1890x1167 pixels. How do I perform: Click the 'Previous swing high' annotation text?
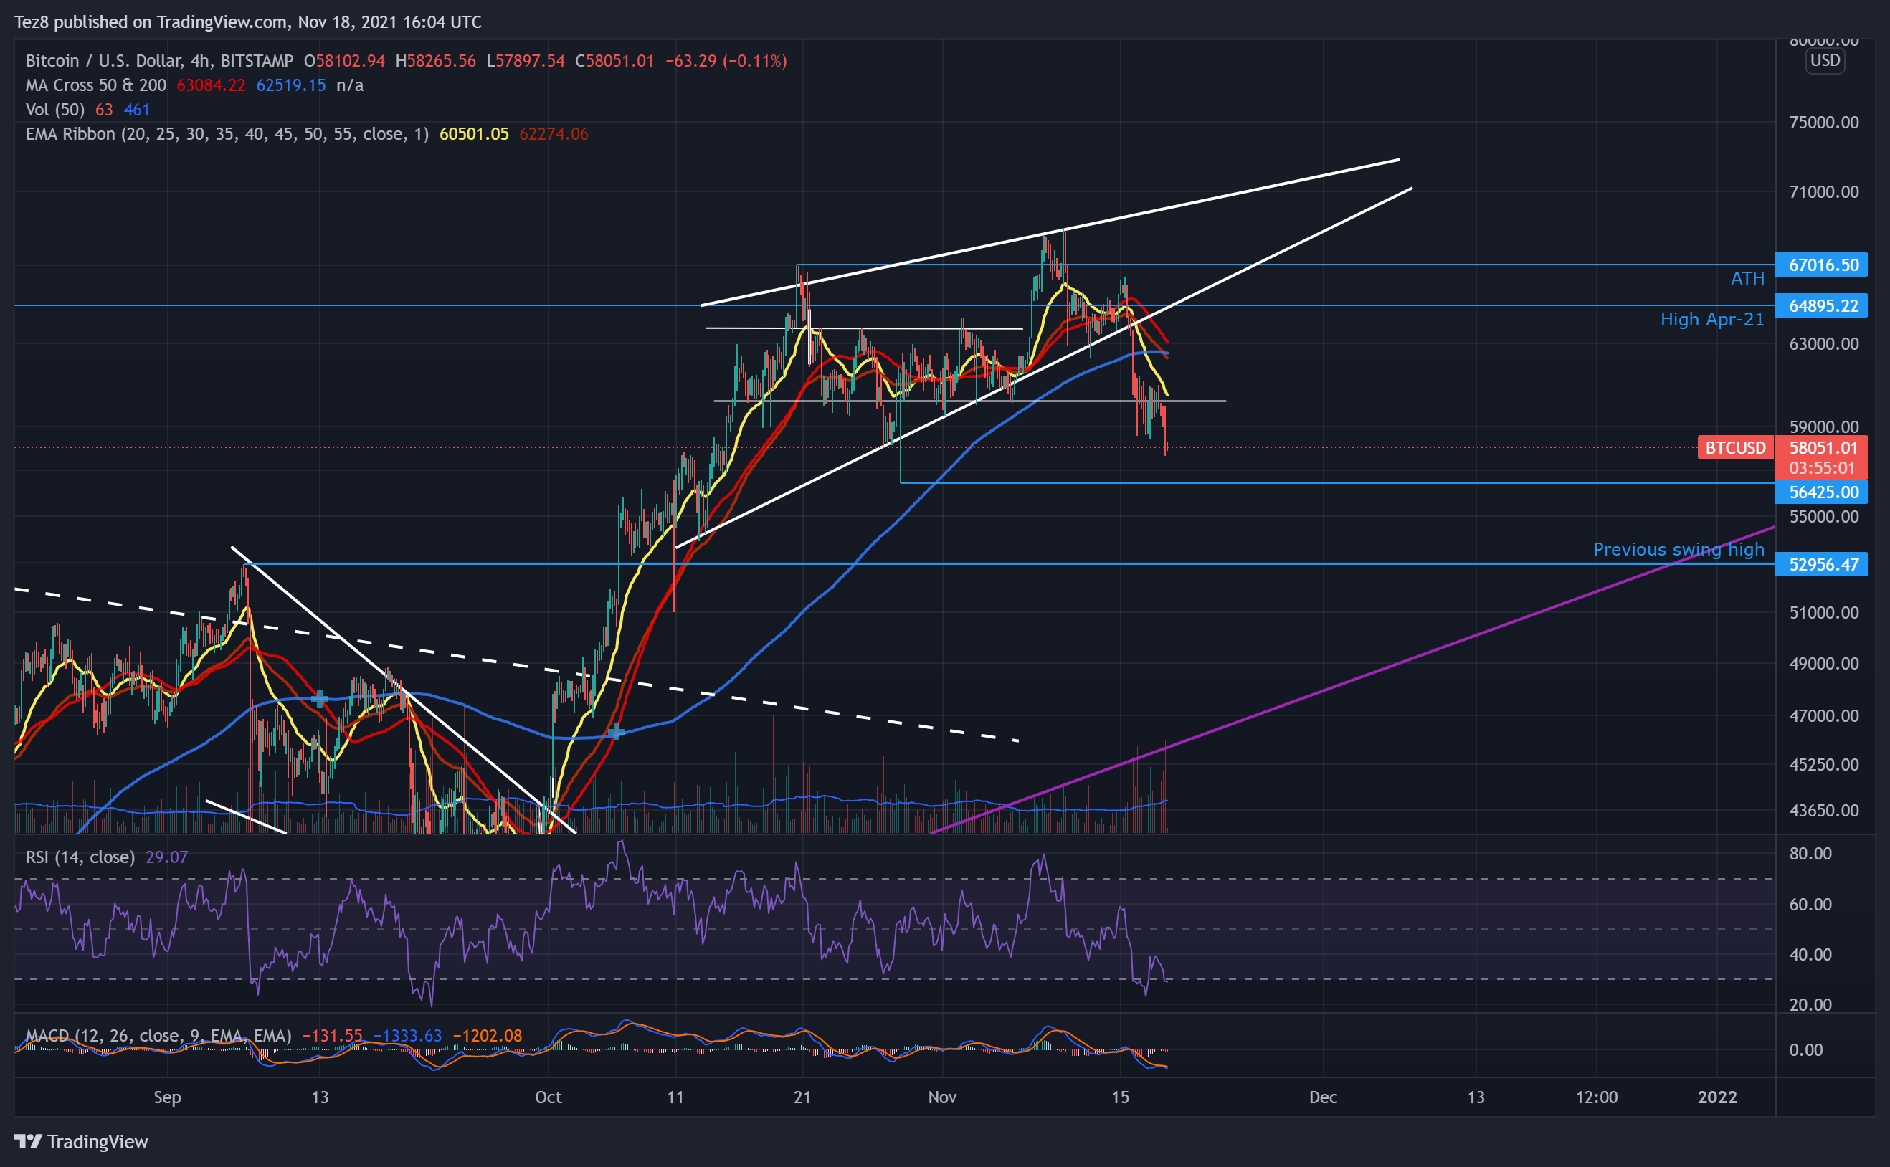click(x=1678, y=550)
